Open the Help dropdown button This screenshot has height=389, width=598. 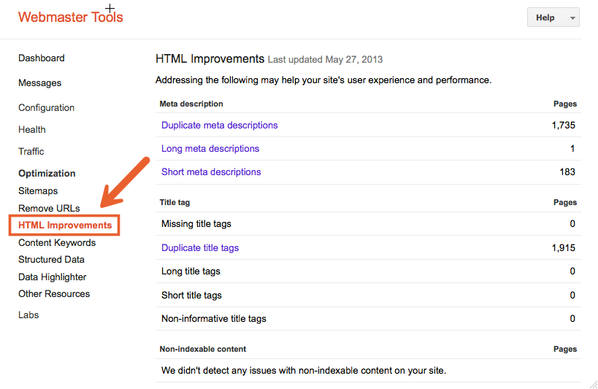[x=553, y=18]
